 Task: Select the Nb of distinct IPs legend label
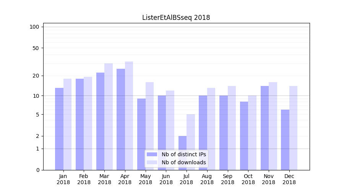(x=183, y=154)
